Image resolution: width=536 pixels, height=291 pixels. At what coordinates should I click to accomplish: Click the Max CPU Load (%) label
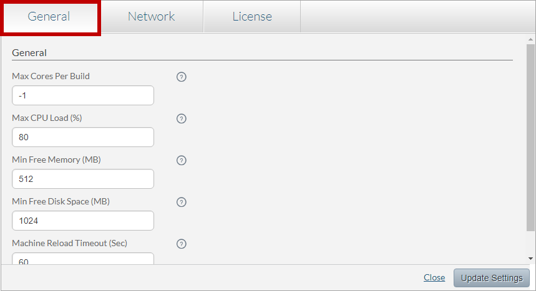[47, 118]
